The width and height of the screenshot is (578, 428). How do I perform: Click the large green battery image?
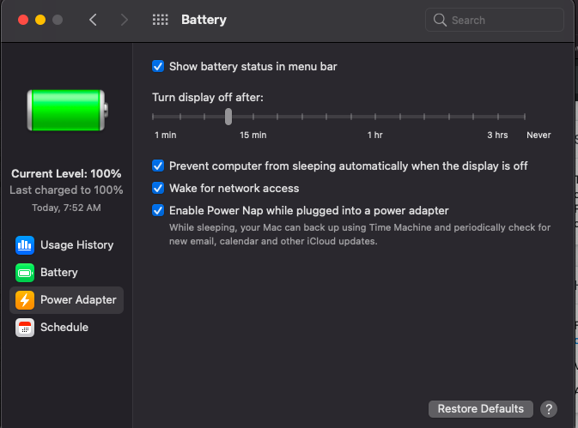click(67, 110)
